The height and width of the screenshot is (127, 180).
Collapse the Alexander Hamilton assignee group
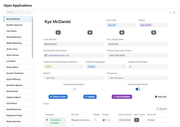pyautogui.click(x=47, y=120)
